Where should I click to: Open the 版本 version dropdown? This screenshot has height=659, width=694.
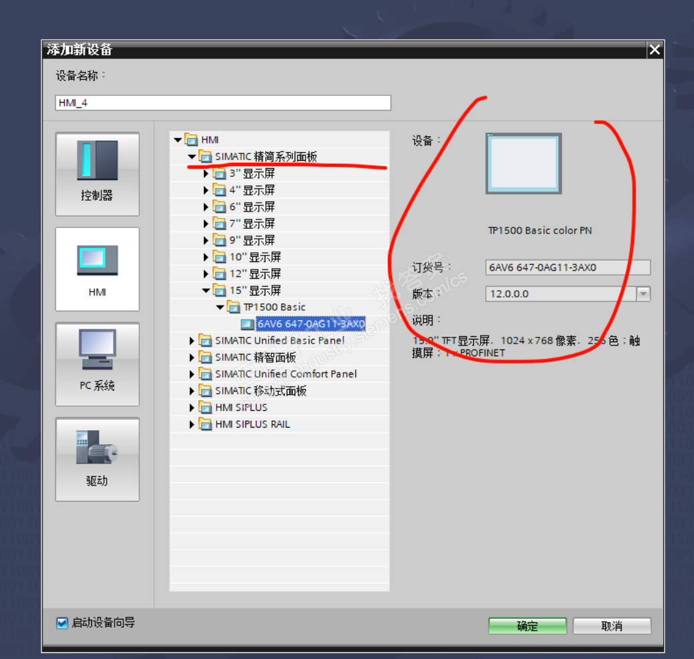[x=643, y=293]
